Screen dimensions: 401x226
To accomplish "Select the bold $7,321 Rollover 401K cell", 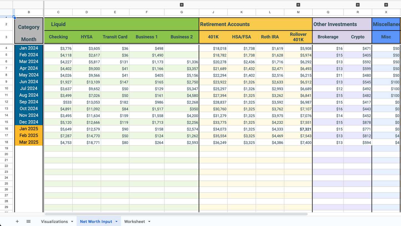I will click(298, 129).
